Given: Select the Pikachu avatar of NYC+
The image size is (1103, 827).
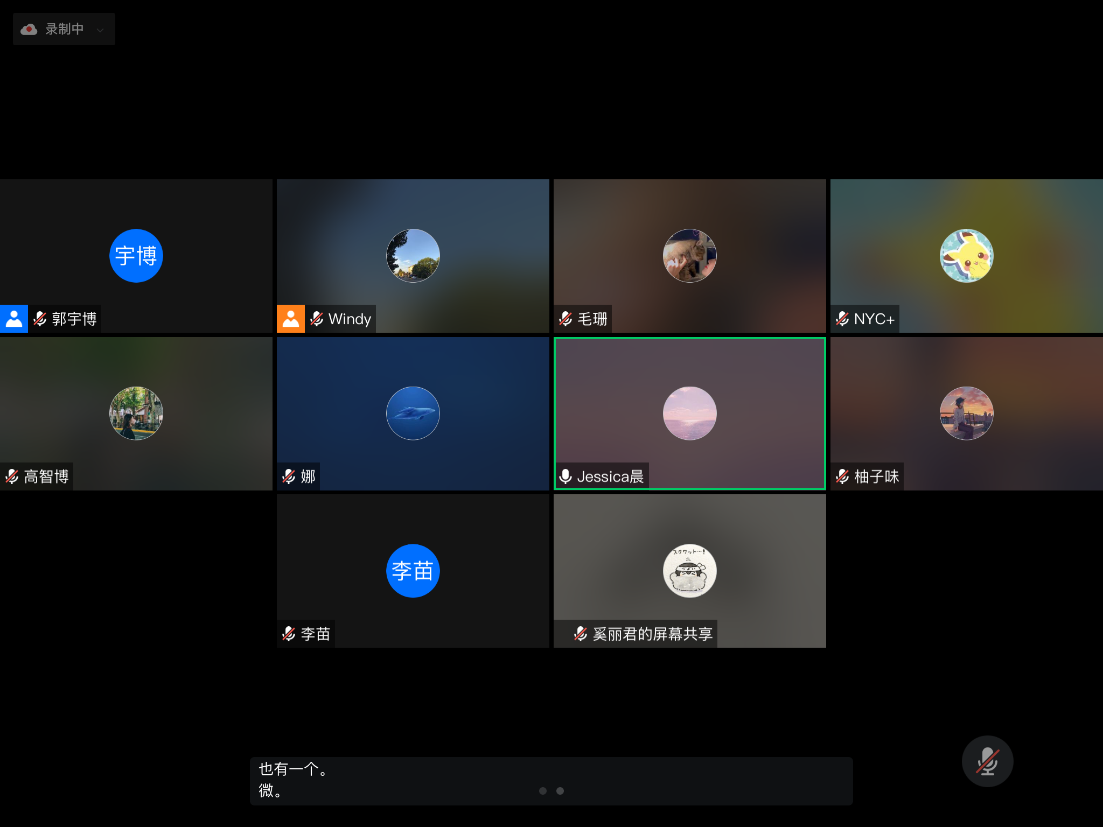Looking at the screenshot, I should (967, 256).
